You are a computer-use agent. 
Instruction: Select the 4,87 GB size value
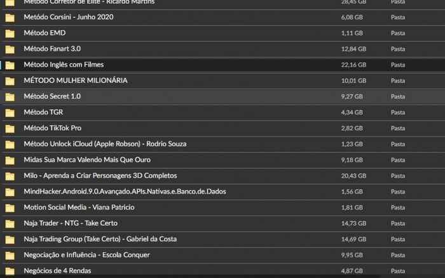(352, 271)
